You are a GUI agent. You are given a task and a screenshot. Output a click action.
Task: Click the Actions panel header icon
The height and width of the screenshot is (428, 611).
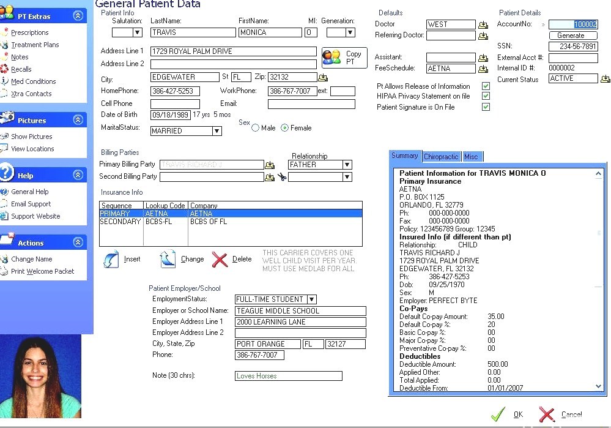pyautogui.click(x=7, y=239)
